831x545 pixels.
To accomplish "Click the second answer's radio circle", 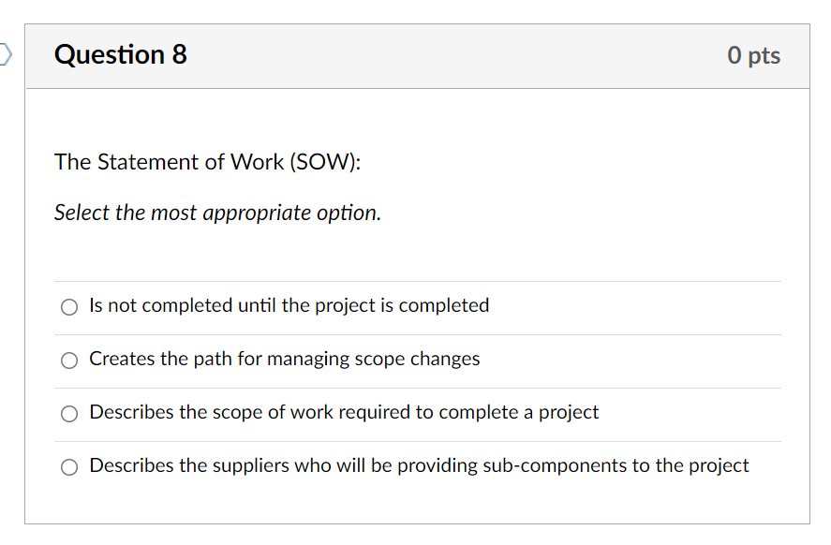I will pos(68,360).
